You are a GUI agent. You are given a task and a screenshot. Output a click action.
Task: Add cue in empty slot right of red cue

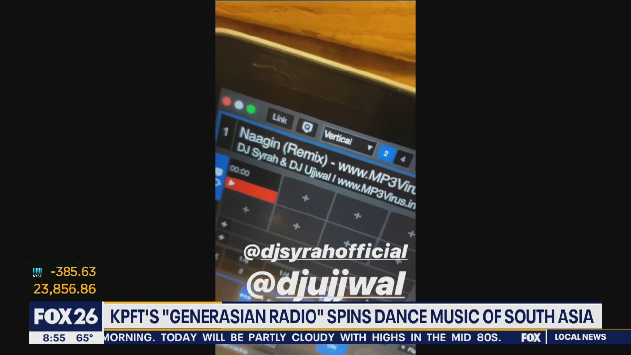[x=306, y=198]
